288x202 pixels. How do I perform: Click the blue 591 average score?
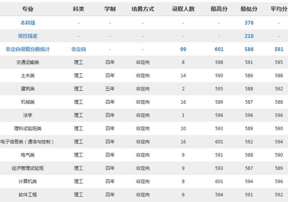point(279,49)
